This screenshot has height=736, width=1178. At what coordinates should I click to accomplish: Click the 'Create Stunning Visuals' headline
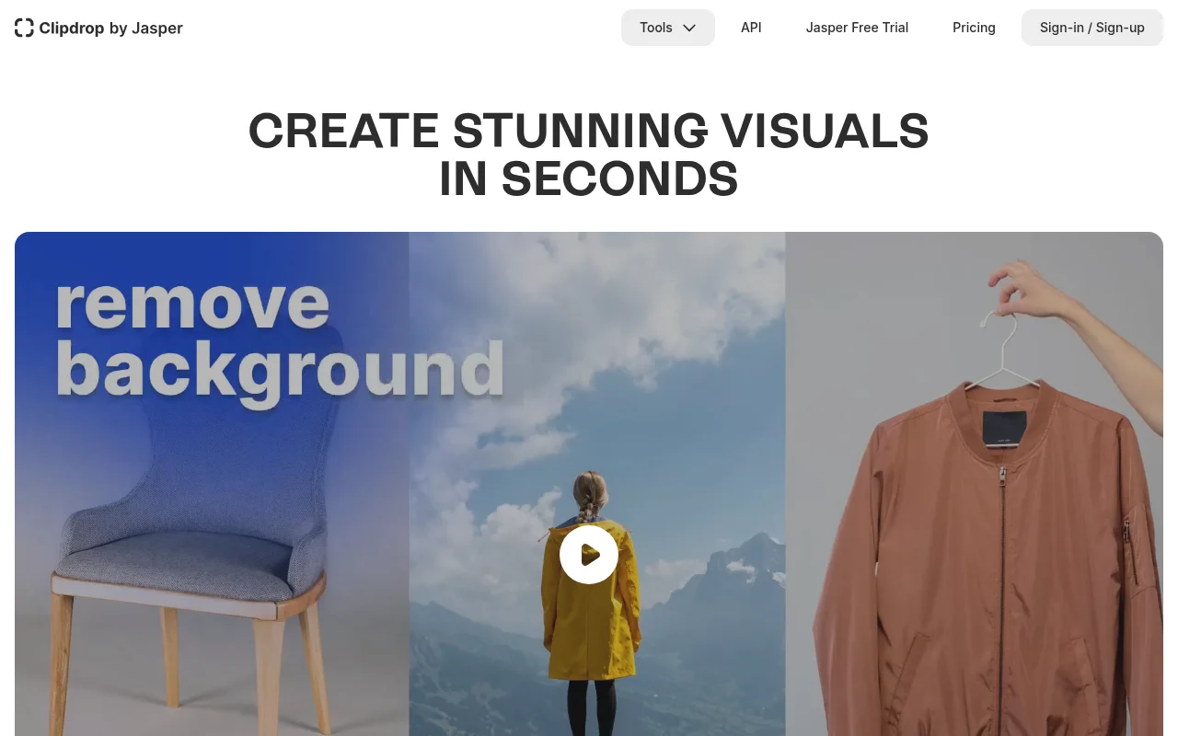[589, 155]
